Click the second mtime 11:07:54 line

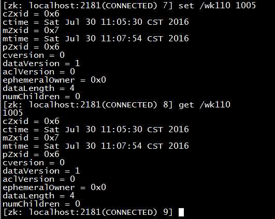96,146
